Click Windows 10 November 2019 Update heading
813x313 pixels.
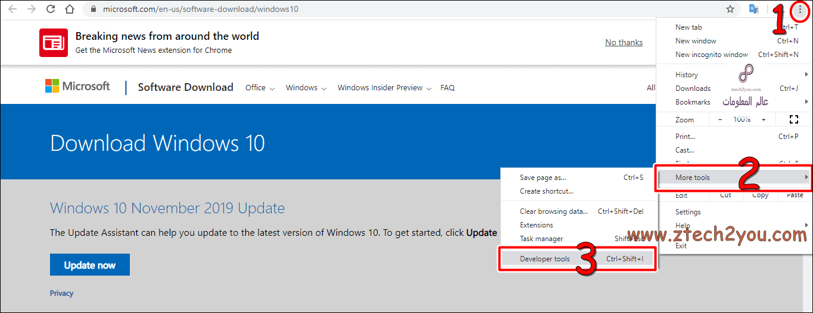coord(167,208)
